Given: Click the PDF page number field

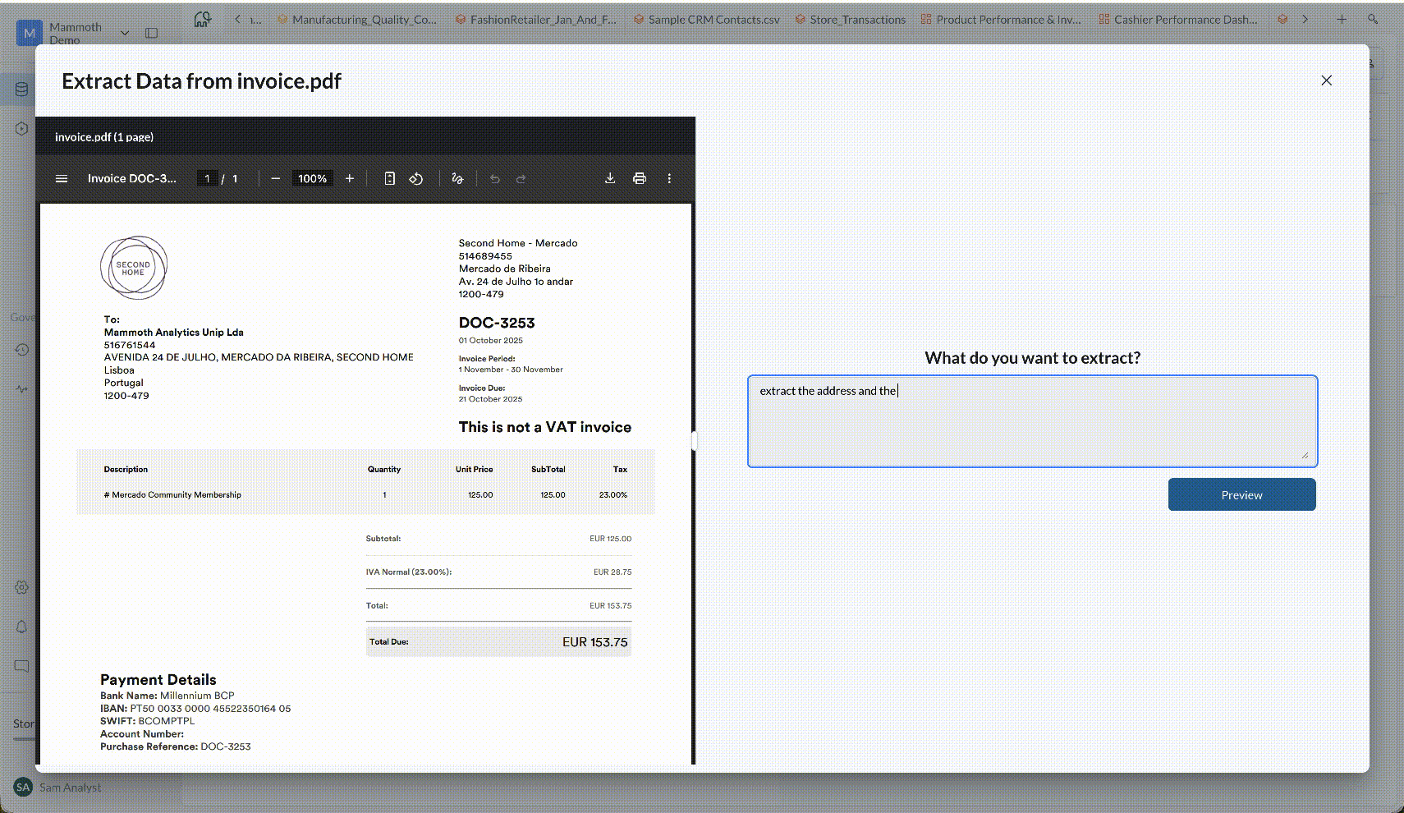Looking at the screenshot, I should (x=207, y=178).
